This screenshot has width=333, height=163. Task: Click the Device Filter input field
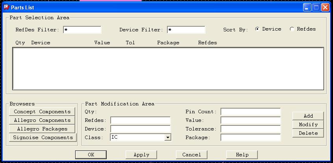(186, 30)
